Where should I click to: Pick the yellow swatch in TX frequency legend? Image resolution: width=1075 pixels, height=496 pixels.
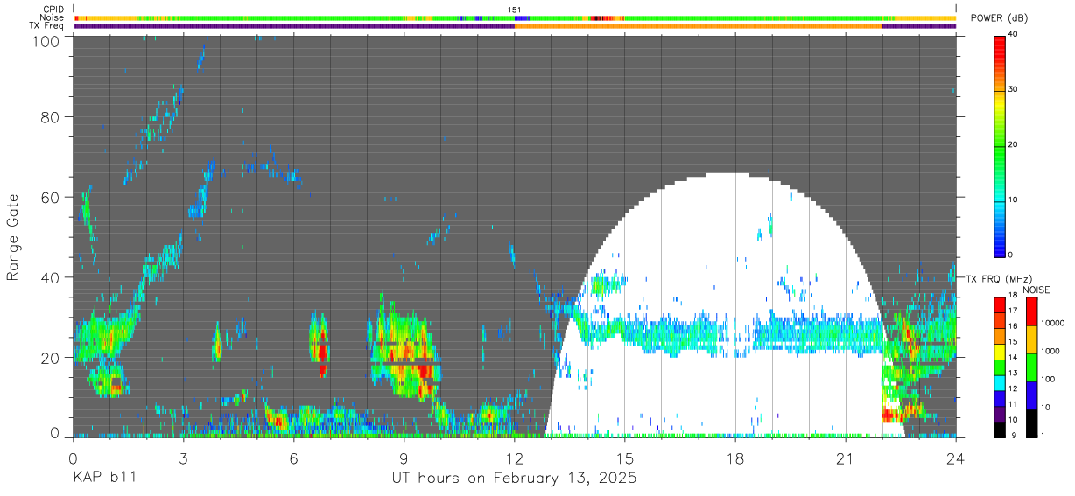point(1000,352)
